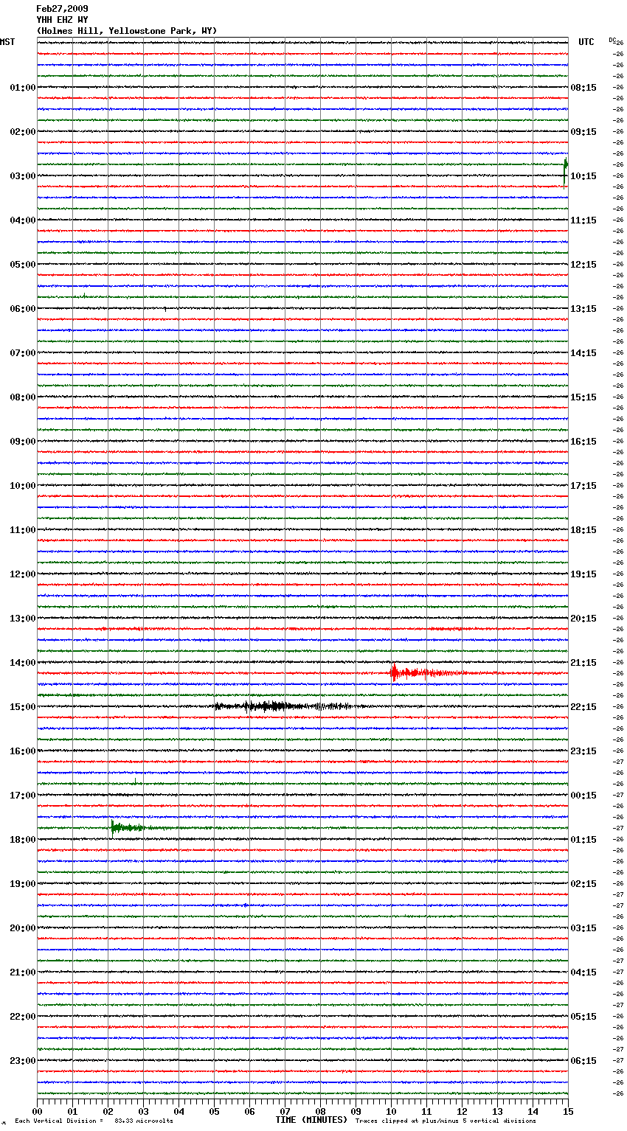Click the 03:00 MST time label
Screen dimensions: 627x1131
[23, 176]
